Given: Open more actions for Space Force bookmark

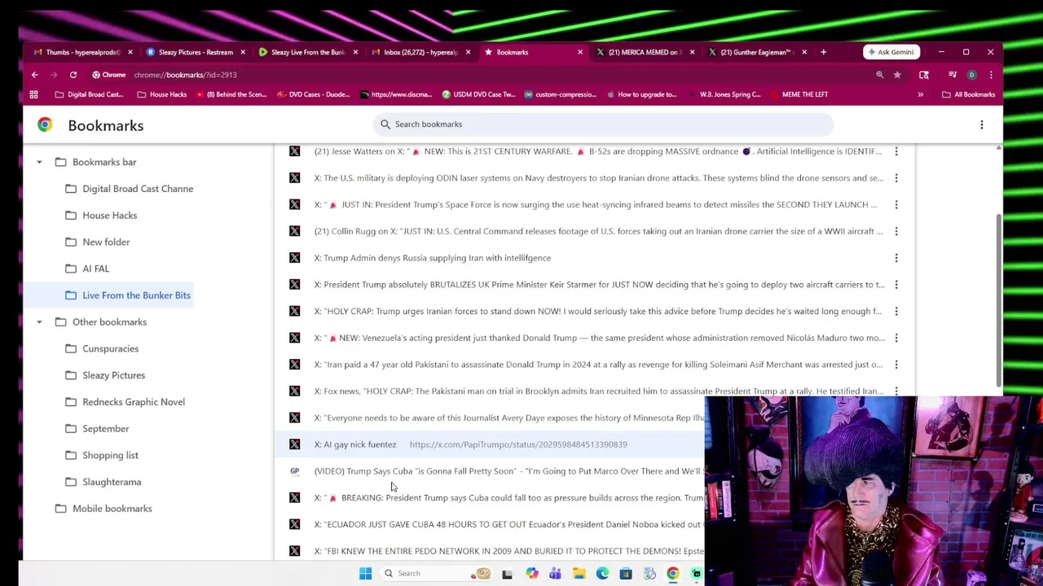Looking at the screenshot, I should point(896,204).
